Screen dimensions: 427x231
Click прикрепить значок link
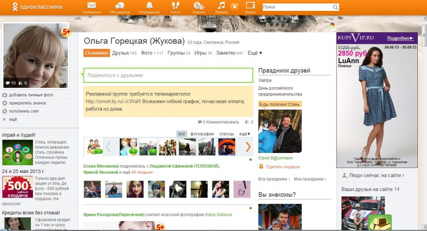tap(28, 103)
